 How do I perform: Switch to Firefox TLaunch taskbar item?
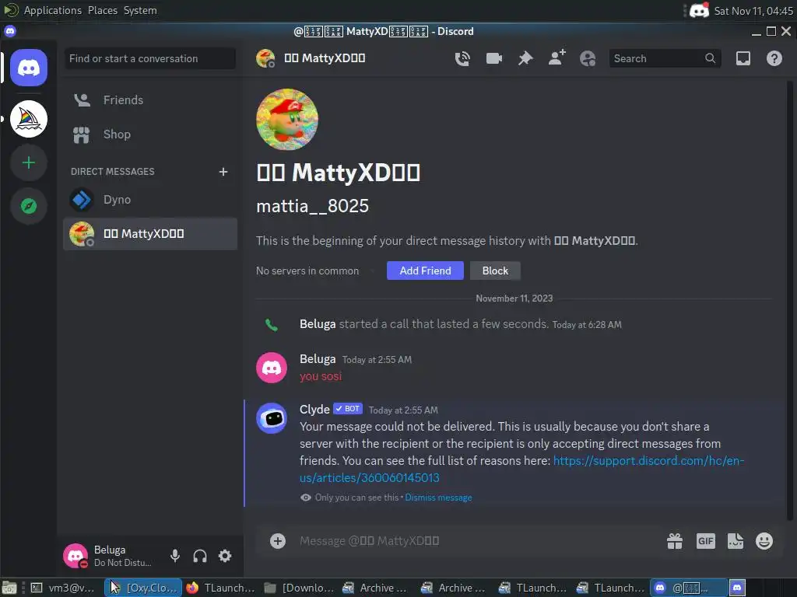pos(221,588)
